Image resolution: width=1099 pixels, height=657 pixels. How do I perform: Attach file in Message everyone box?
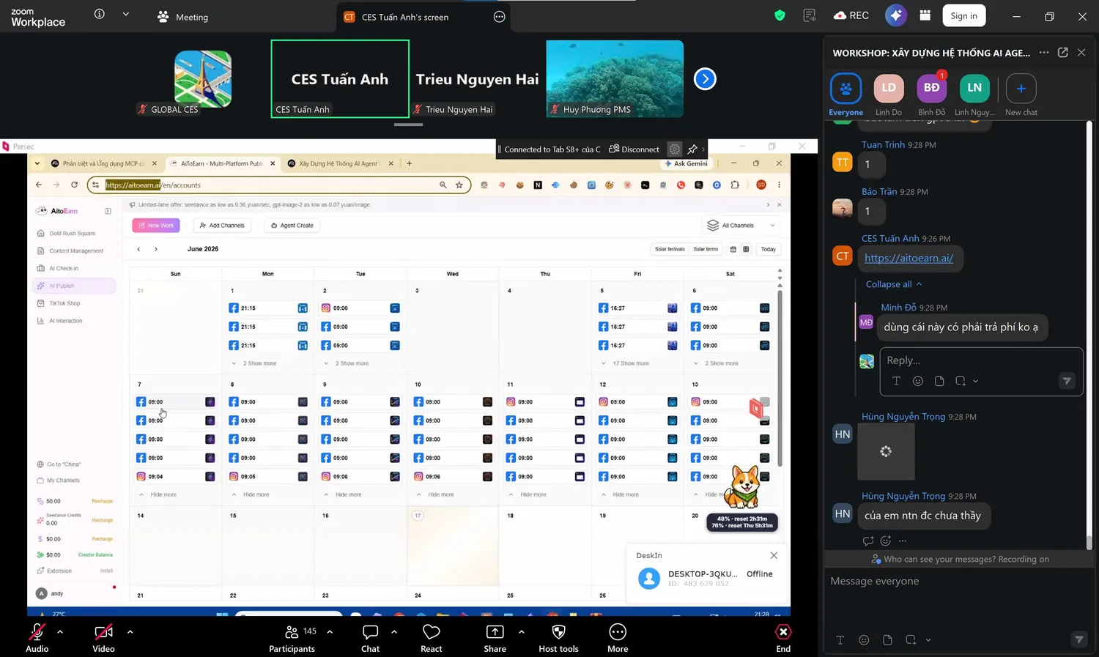(x=887, y=639)
